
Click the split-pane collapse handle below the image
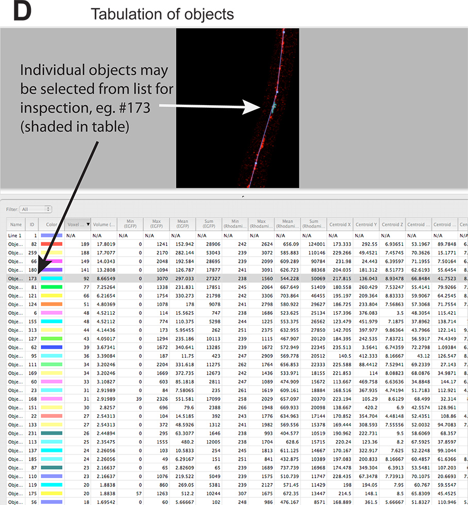(243, 196)
